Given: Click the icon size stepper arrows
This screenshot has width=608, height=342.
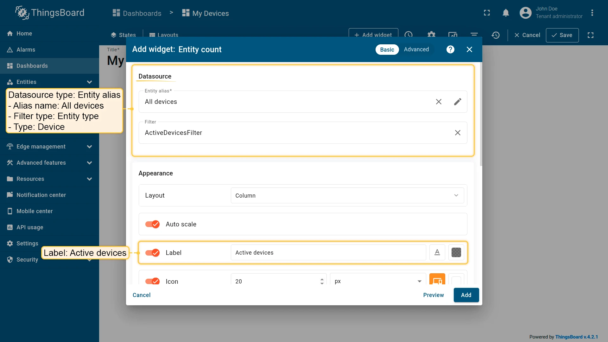Looking at the screenshot, I should click(x=322, y=281).
